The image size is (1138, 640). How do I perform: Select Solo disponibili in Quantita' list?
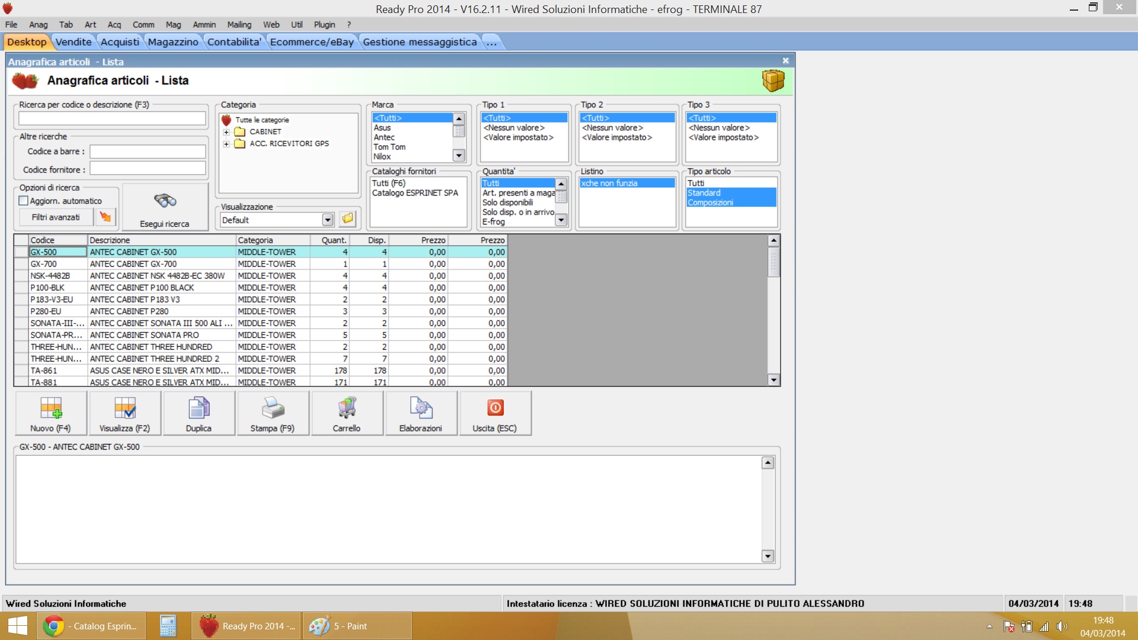tap(518, 203)
